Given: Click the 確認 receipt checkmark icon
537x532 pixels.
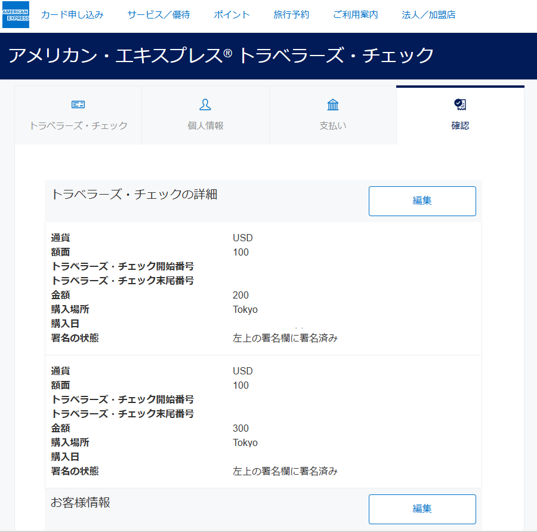Looking at the screenshot, I should point(460,104).
